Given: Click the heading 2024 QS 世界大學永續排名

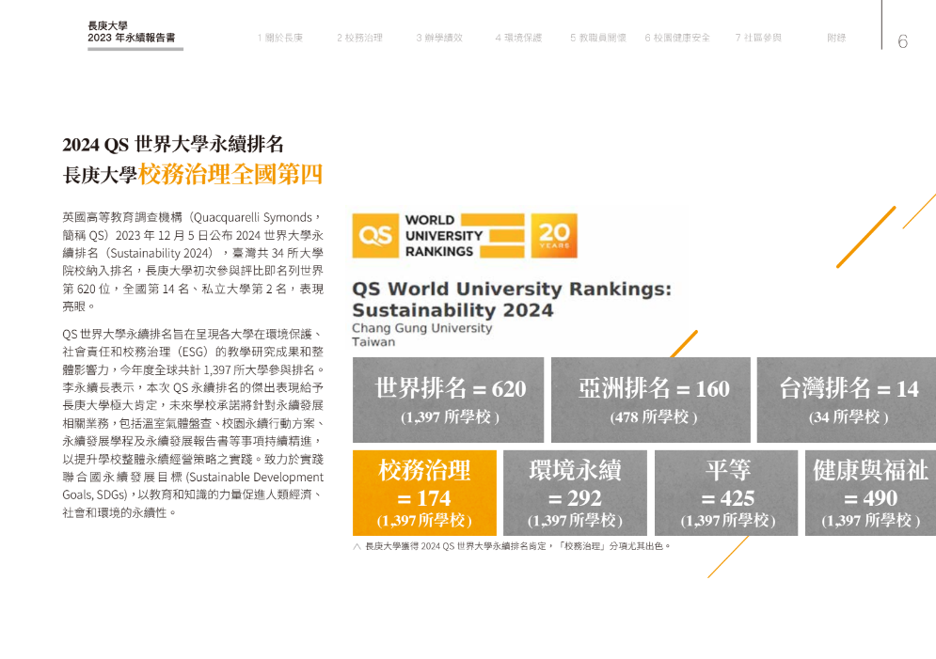Looking at the screenshot, I should click(x=173, y=145).
